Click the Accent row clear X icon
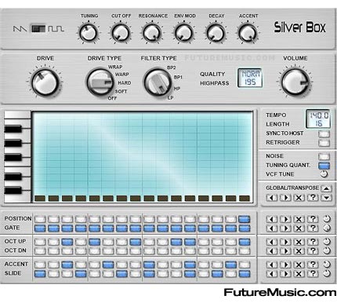Viewport: 337px width, 303px height. (299, 265)
